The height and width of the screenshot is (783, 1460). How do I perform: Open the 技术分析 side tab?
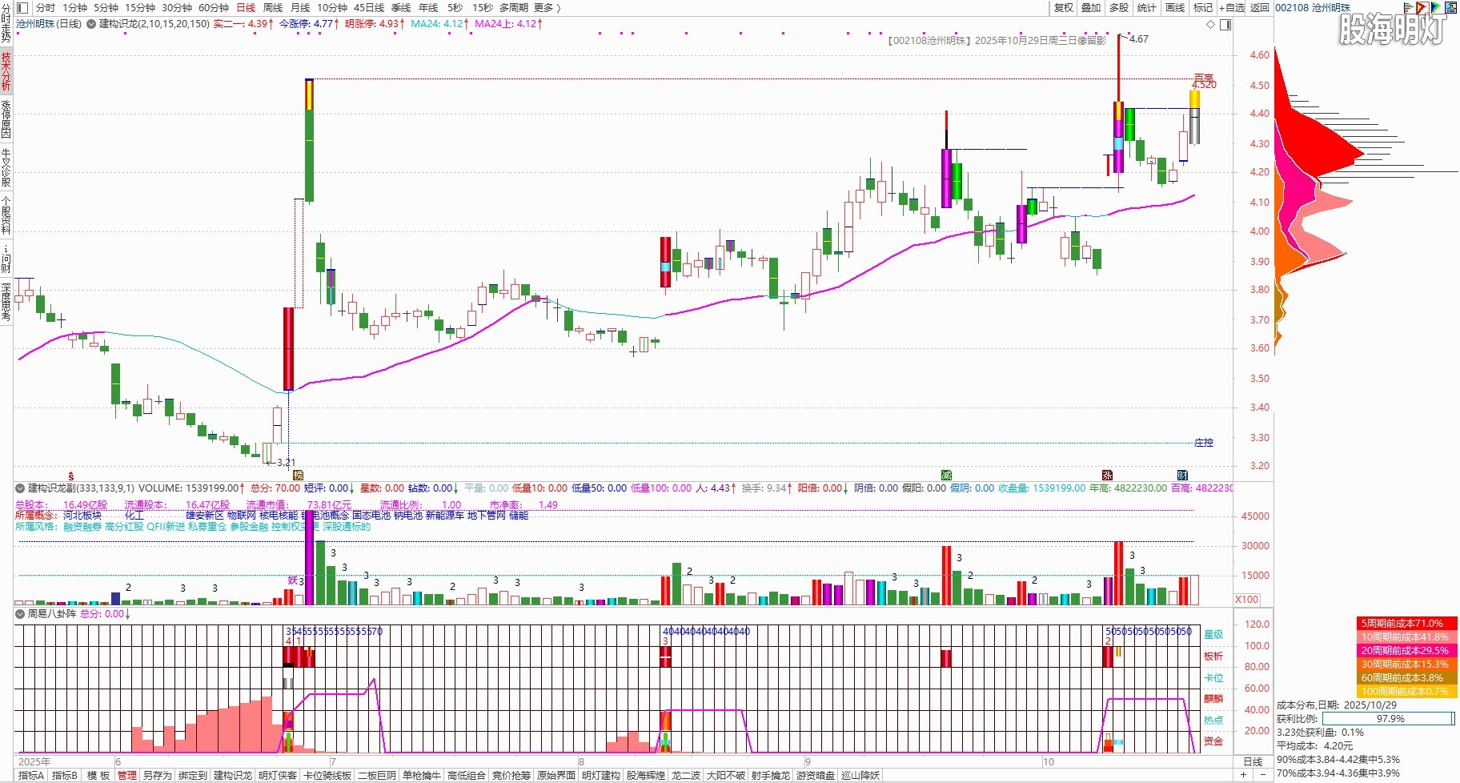6,71
